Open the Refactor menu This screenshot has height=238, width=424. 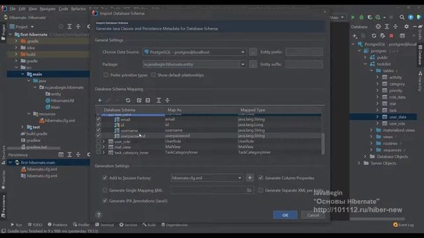pos(78,9)
